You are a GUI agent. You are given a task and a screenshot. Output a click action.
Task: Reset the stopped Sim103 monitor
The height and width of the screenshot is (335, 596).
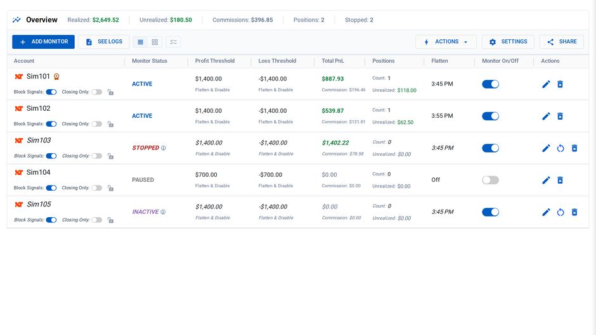point(560,148)
